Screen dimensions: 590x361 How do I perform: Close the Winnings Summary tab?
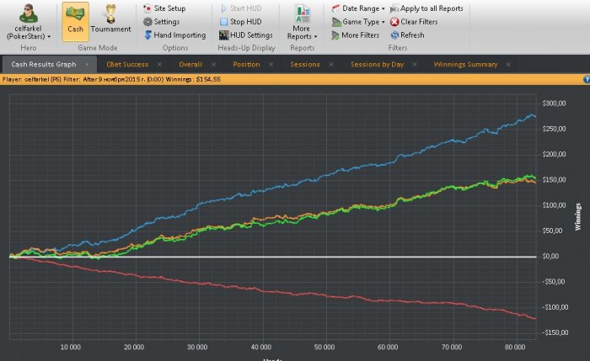[x=508, y=65]
